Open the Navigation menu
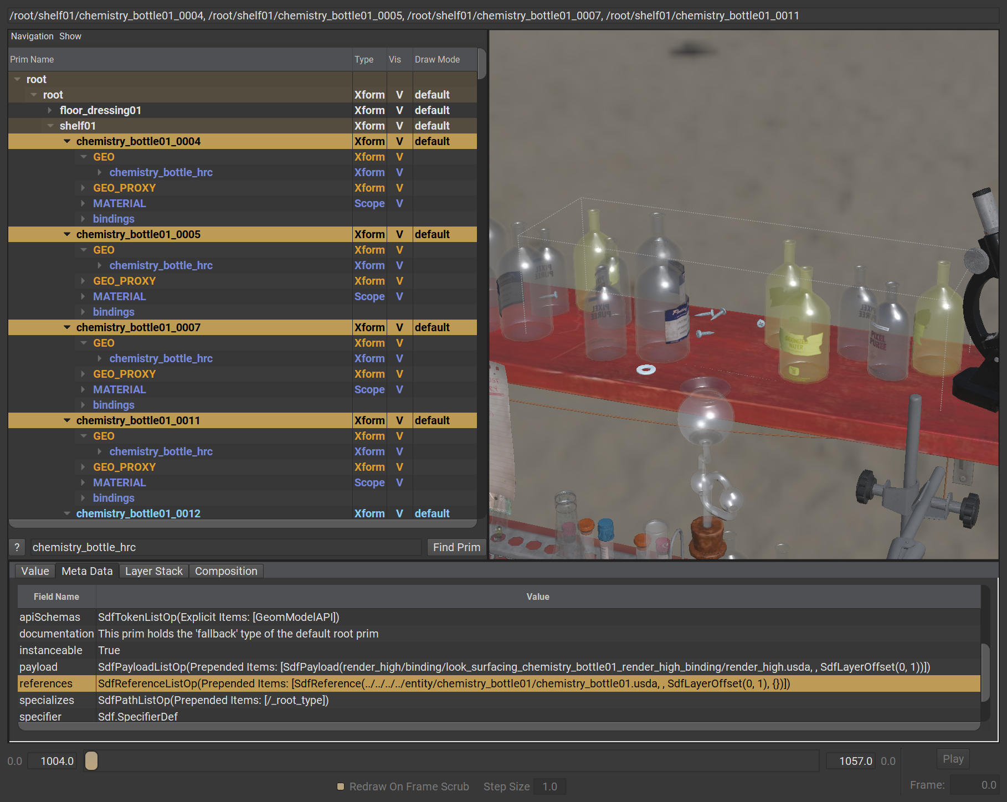Screen dimensions: 1007x802 pos(32,37)
